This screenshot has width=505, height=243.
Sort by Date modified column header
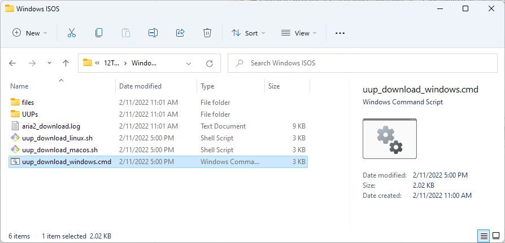140,86
